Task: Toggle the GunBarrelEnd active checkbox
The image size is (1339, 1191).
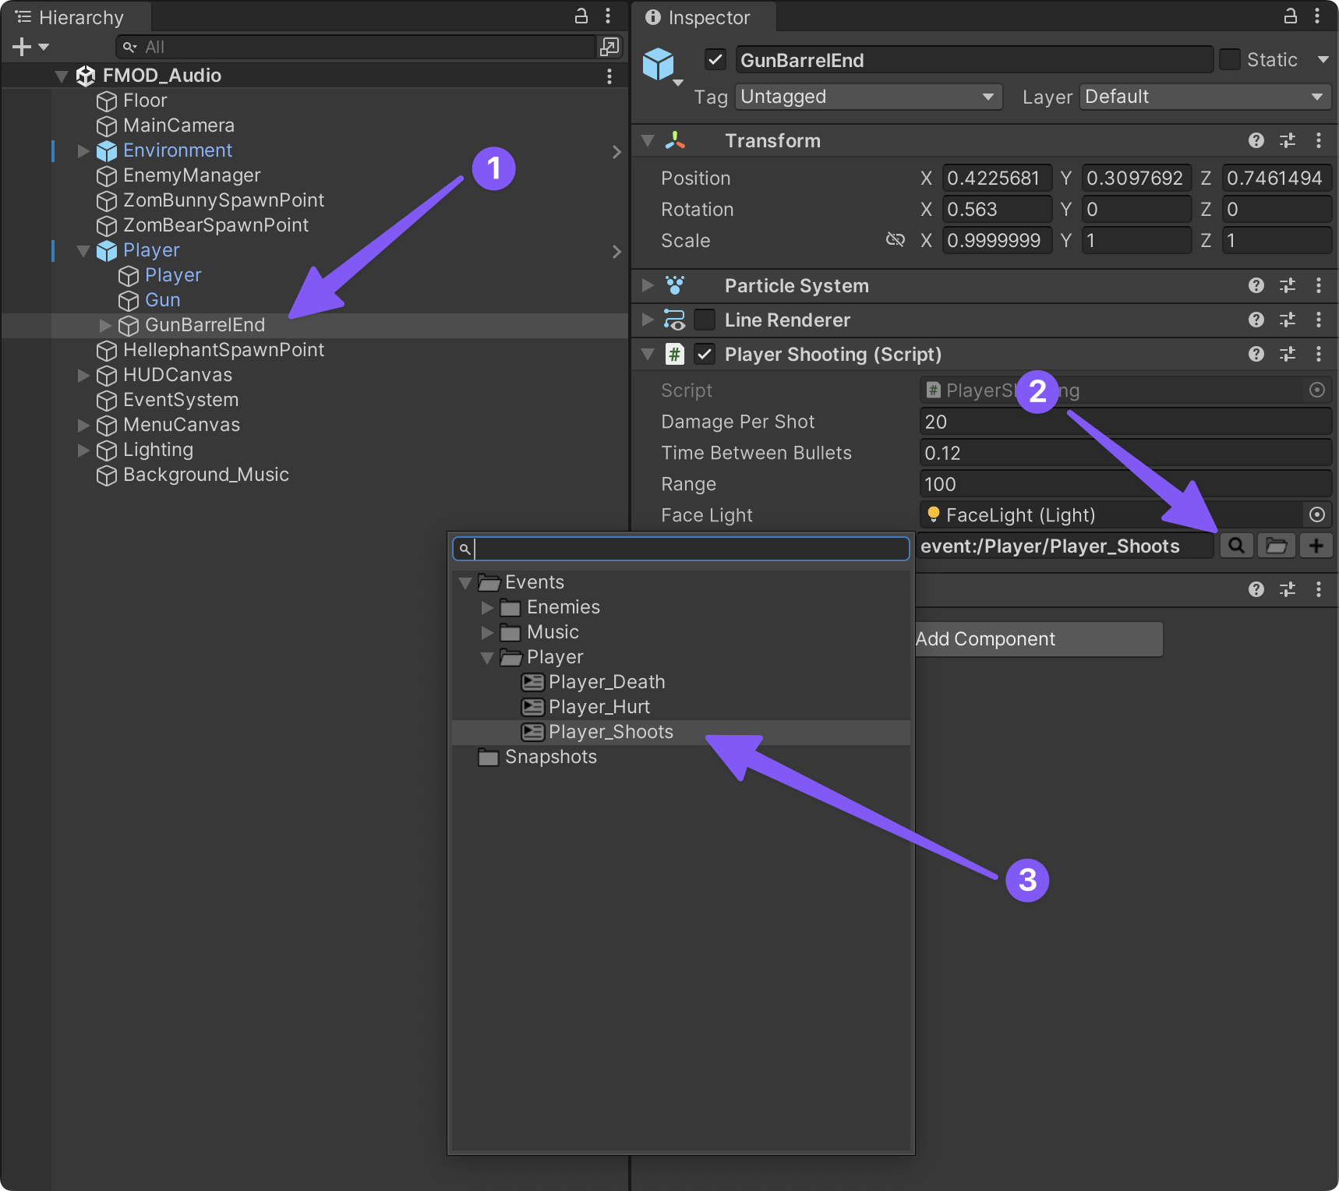Action: (x=715, y=60)
